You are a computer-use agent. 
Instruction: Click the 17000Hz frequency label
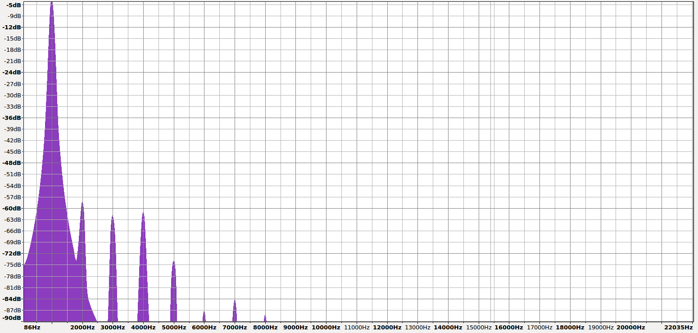tap(539, 327)
